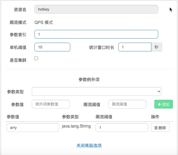Click the green 添加 button

coord(164,104)
